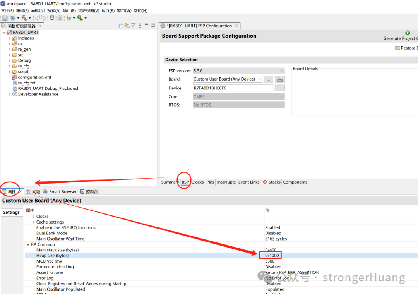Click Restore Defaults link
Screen dimensions: 418x294
point(406,48)
